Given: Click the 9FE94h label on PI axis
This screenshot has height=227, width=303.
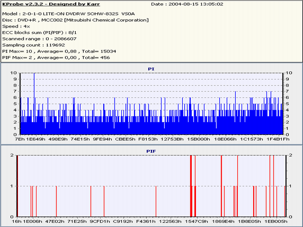Looking at the screenshot, I should 102,139.
